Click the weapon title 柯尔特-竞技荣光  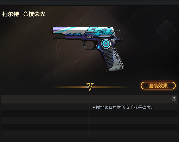click(x=24, y=14)
